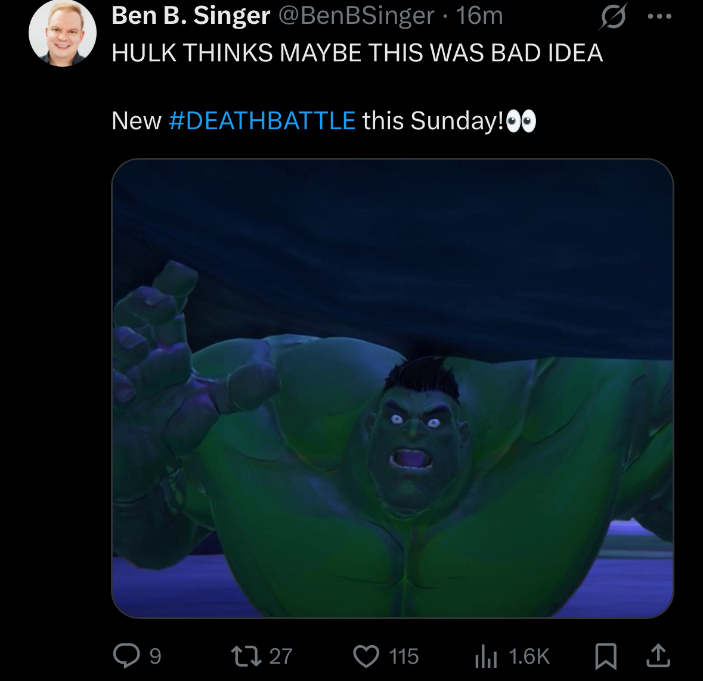Click the share upload arrow icon
The image size is (703, 681).
click(x=658, y=656)
